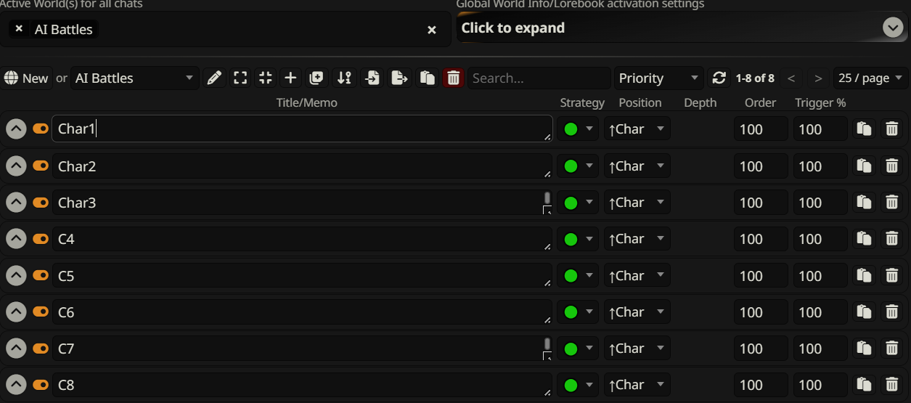
Task: Click the New world button
Action: click(26, 78)
